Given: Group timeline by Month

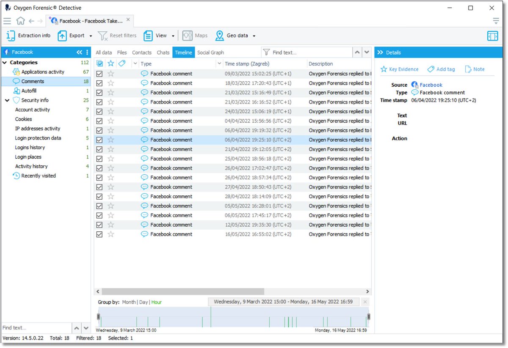Looking at the screenshot, I should 129,302.
